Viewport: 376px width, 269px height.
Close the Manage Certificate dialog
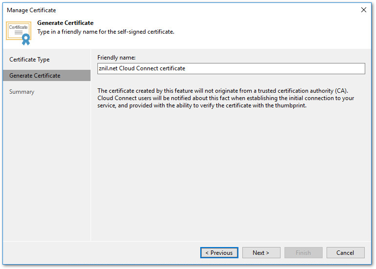point(363,10)
